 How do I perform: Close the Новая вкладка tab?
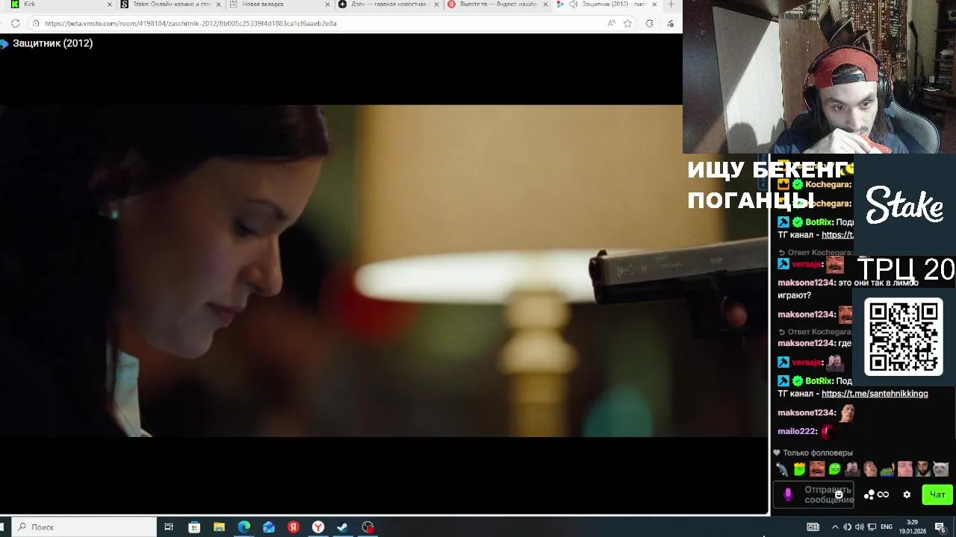[328, 4]
